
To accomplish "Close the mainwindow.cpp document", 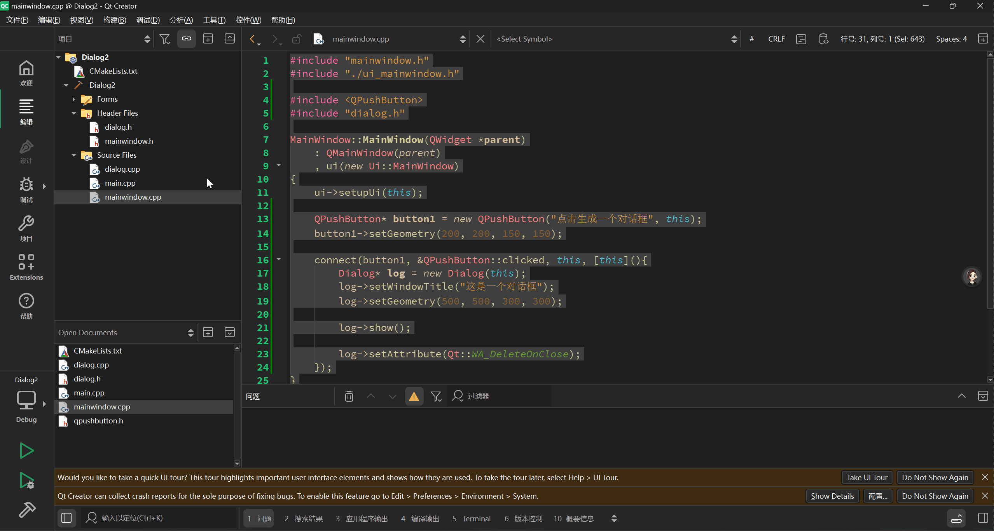I will pos(480,39).
